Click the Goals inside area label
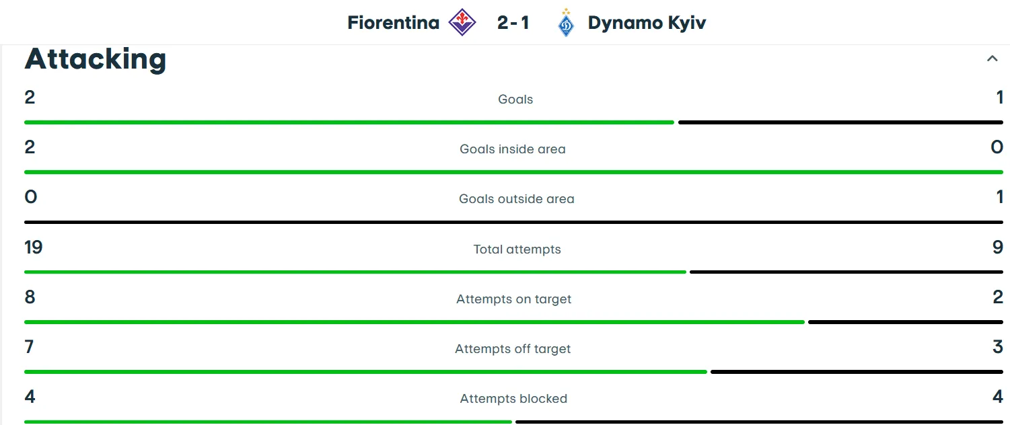 click(513, 149)
